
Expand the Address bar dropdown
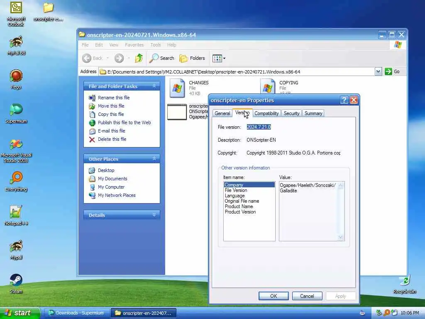pos(378,71)
